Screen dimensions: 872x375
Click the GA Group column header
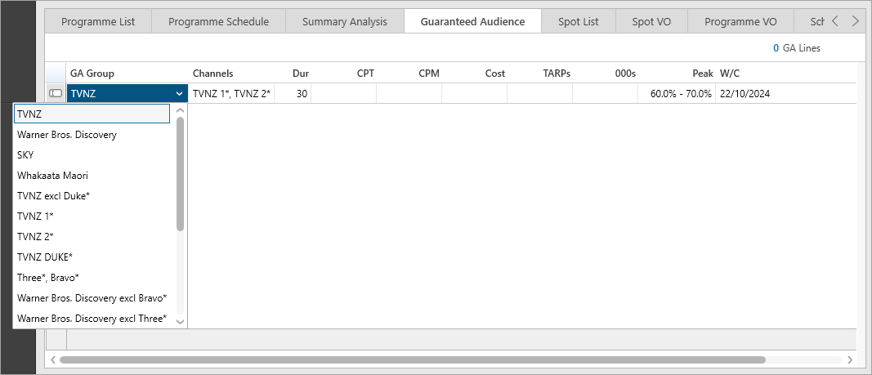(127, 74)
